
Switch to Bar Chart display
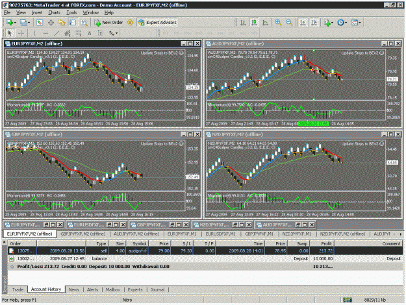click(x=243, y=23)
